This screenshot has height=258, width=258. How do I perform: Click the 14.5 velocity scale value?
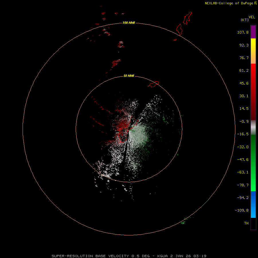244,109
